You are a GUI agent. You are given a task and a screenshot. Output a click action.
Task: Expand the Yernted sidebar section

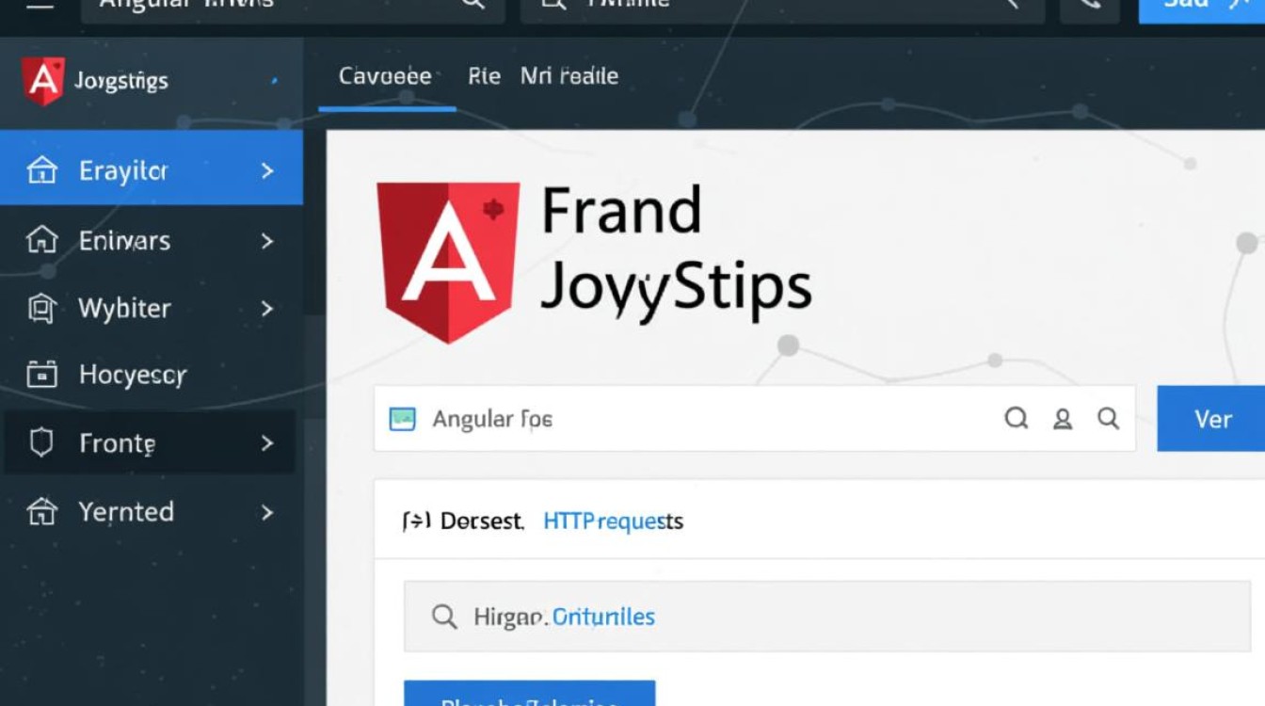[266, 512]
